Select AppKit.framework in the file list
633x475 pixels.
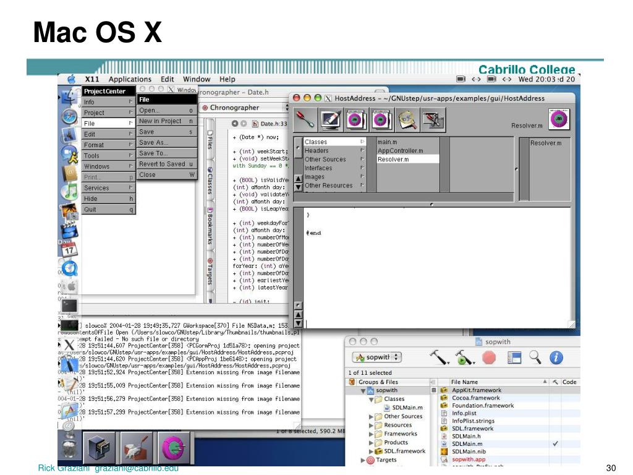tap(477, 390)
